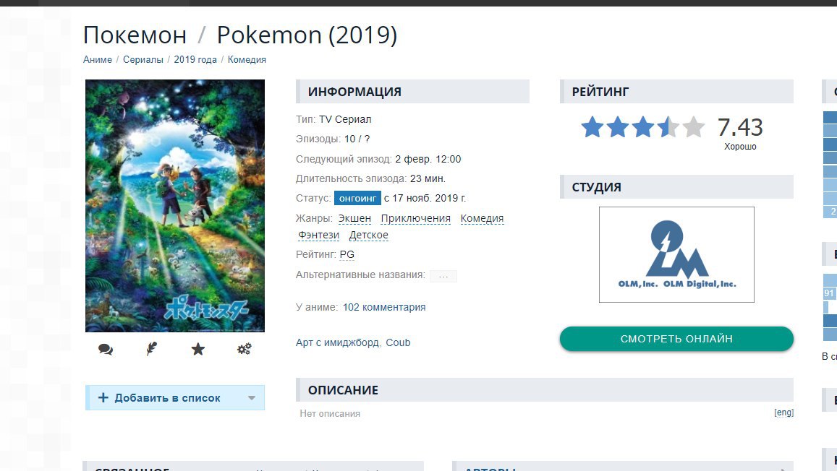
Task: Select the Комедия genre tag in Жанры
Action: 482,218
